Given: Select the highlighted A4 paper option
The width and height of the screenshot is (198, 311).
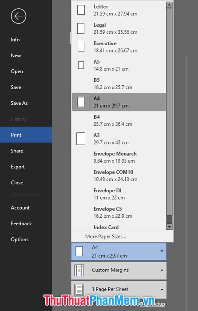Looking at the screenshot, I should click(x=119, y=102).
